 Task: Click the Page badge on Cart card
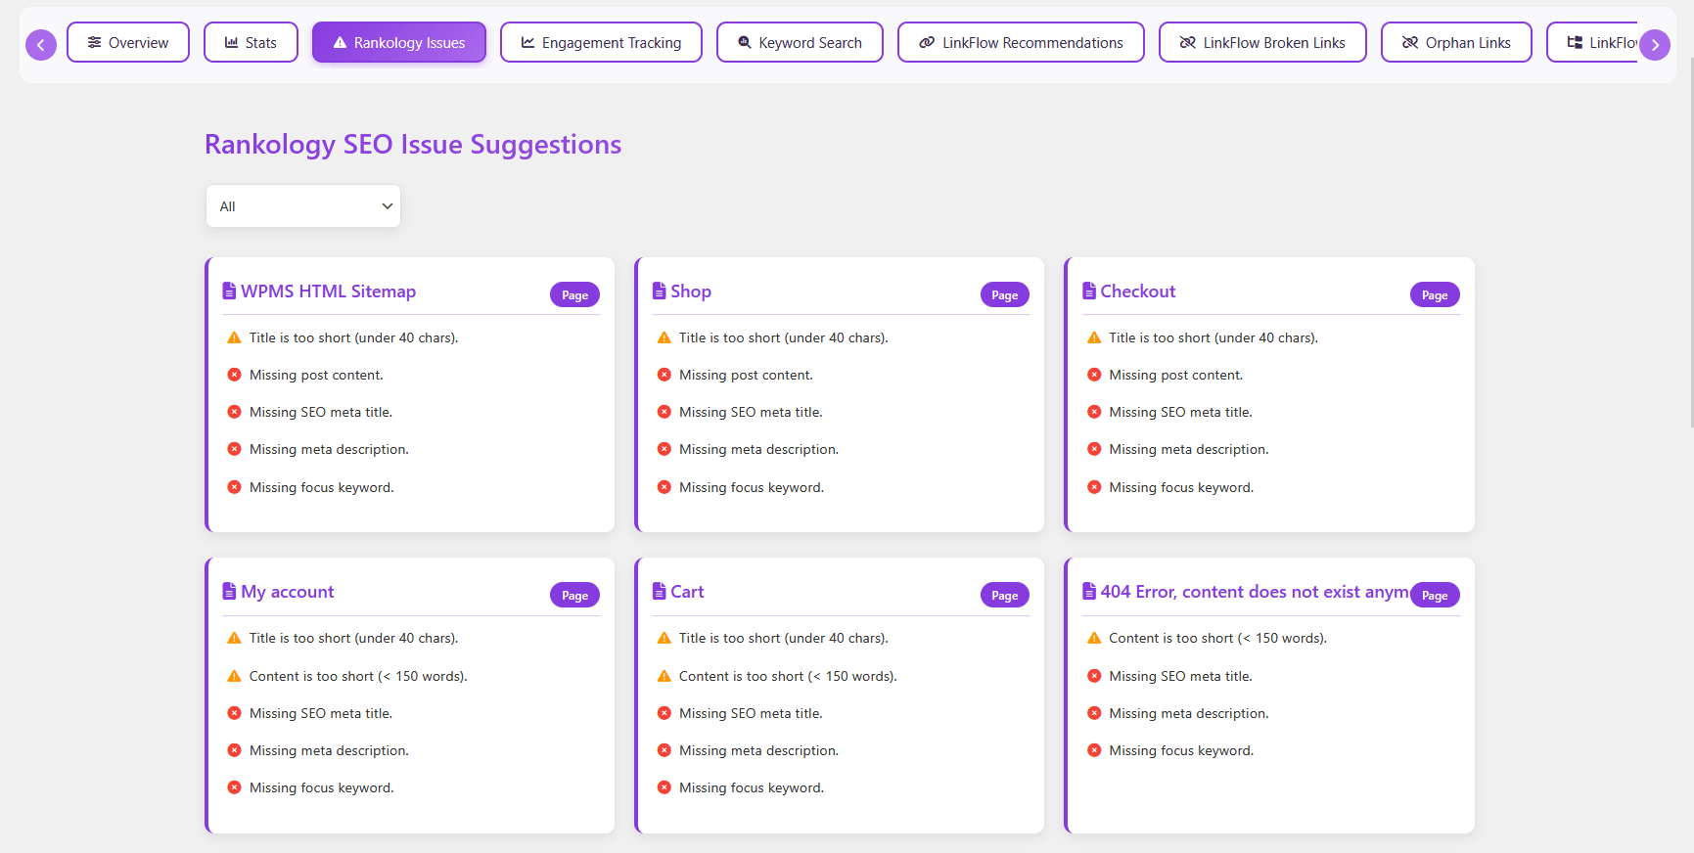[1004, 595]
